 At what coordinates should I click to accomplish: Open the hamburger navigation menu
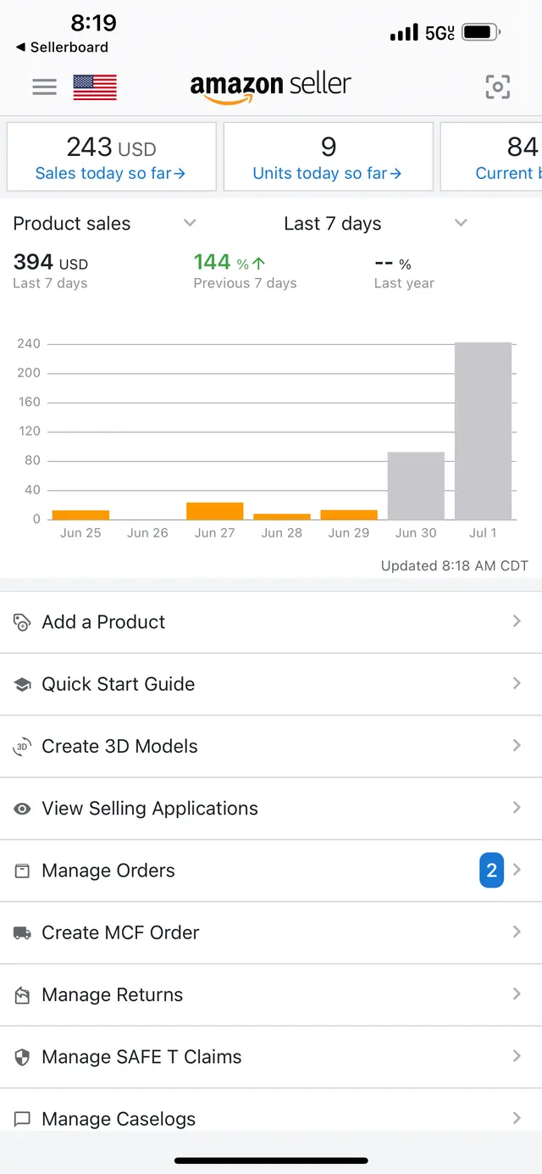tap(44, 86)
